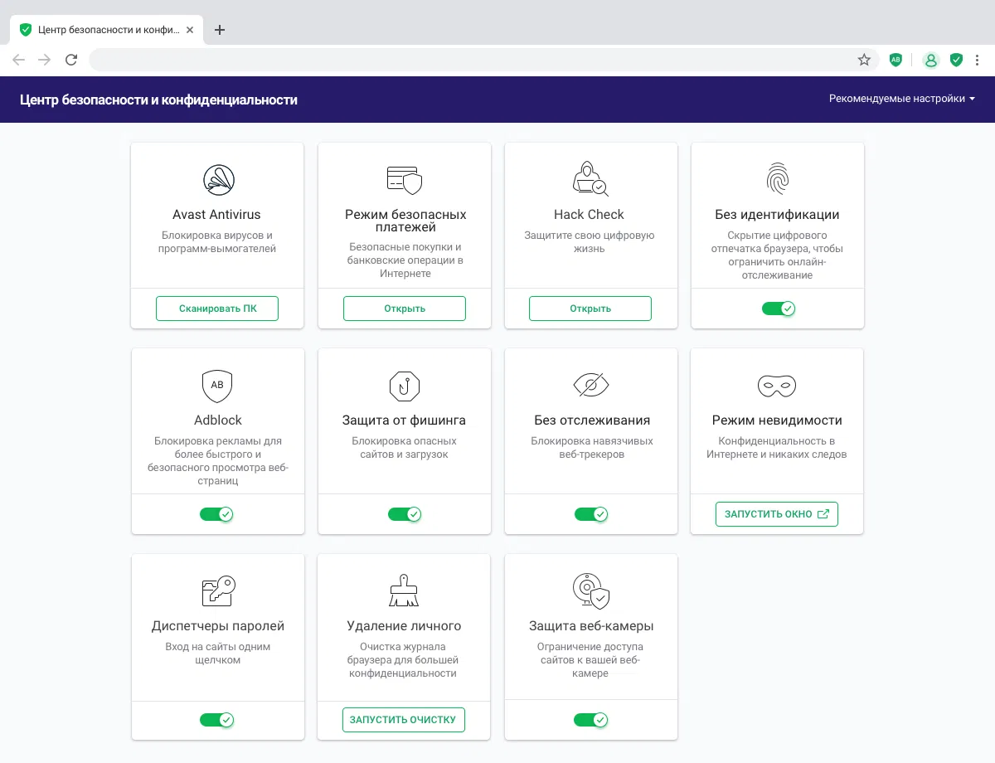The height and width of the screenshot is (763, 995).
Task: Click the Adblock AB shield icon
Action: click(x=217, y=386)
